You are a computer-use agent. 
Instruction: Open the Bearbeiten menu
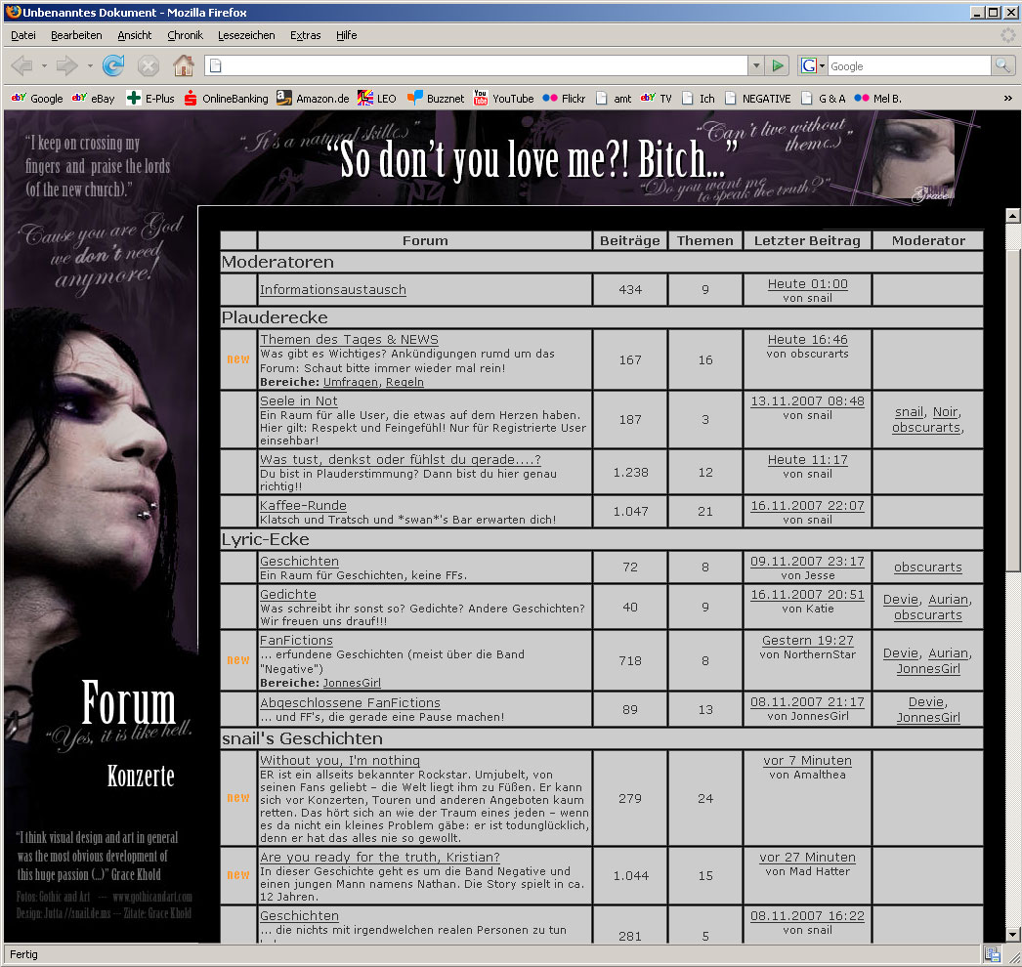76,35
